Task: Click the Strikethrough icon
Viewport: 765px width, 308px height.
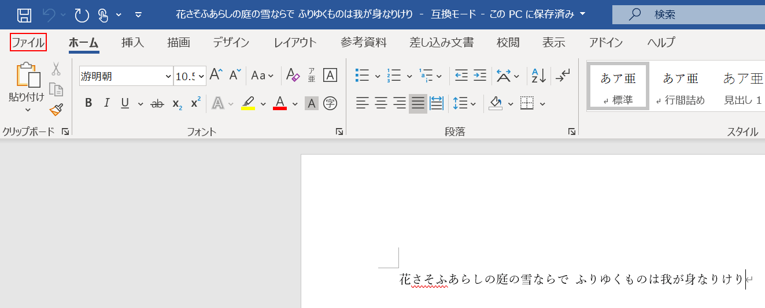Action: 157,104
